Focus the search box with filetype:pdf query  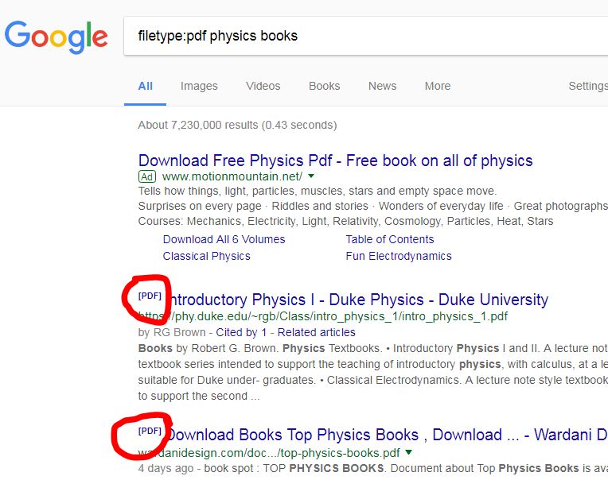pyautogui.click(x=365, y=36)
